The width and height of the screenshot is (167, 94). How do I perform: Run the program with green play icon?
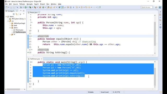coord(26,7)
